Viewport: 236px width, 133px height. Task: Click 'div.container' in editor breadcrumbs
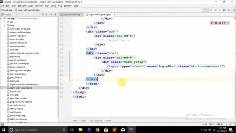(x=96, y=121)
